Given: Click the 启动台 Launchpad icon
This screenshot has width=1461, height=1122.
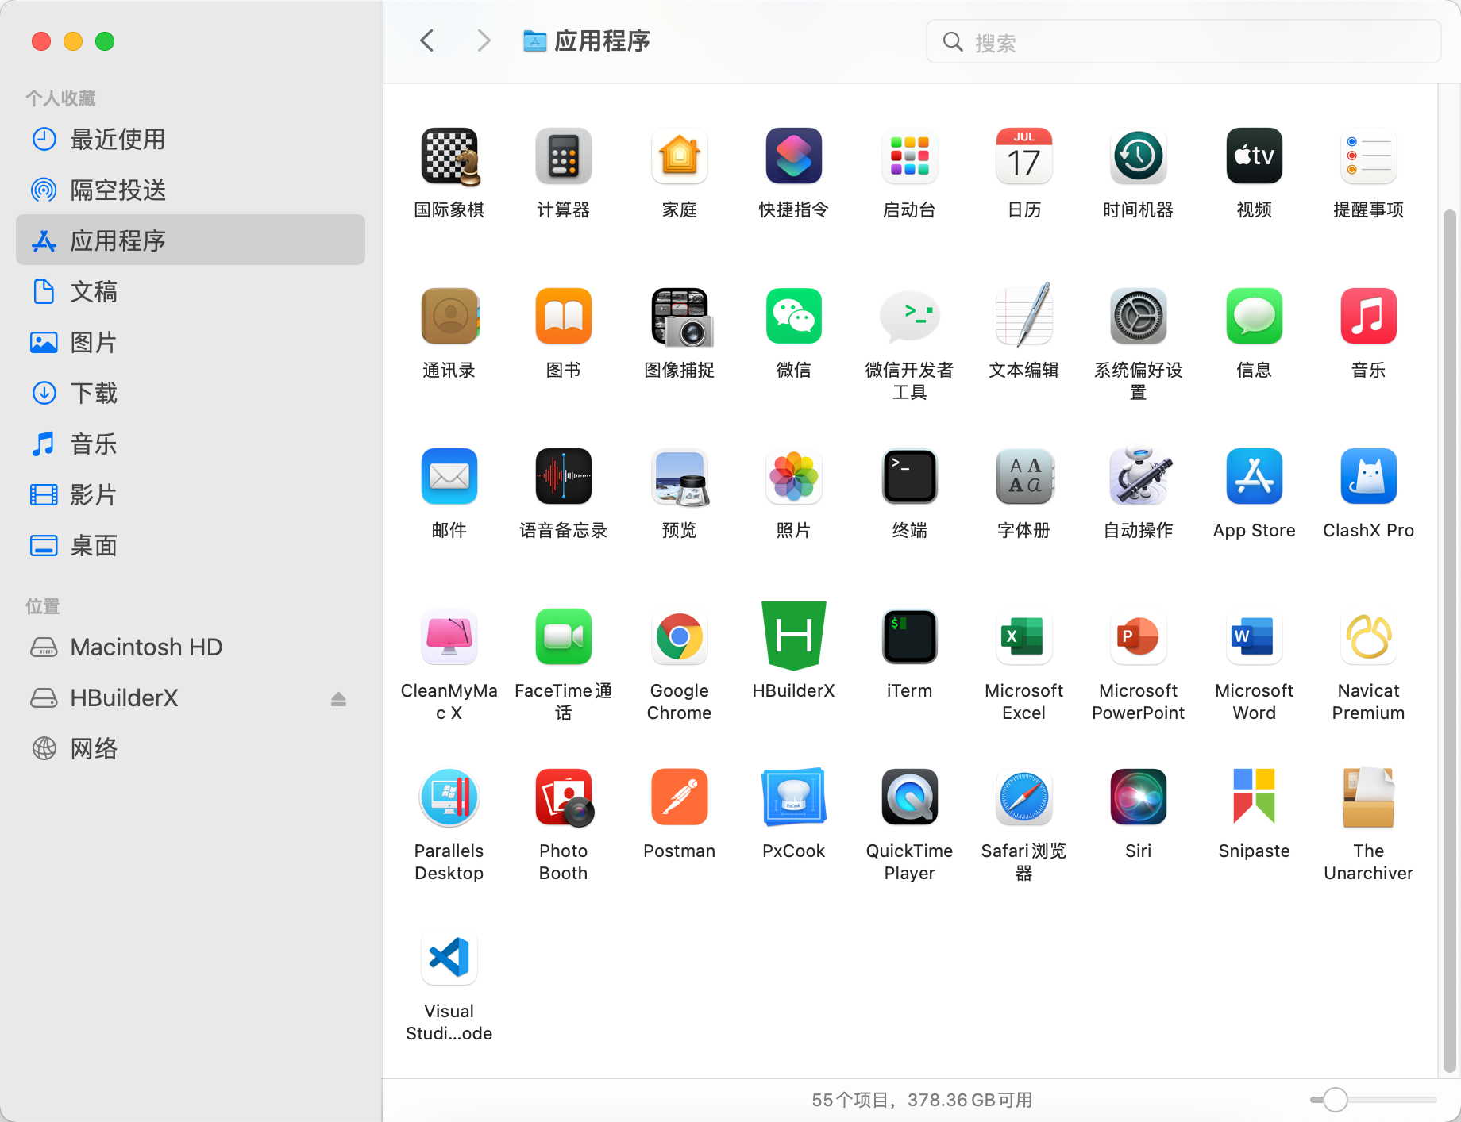Looking at the screenshot, I should coord(910,156).
